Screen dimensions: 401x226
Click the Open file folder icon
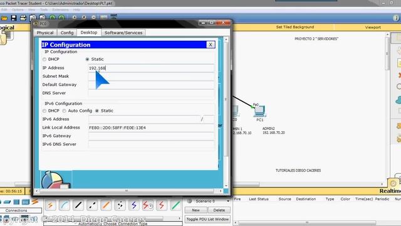click(4, 18)
